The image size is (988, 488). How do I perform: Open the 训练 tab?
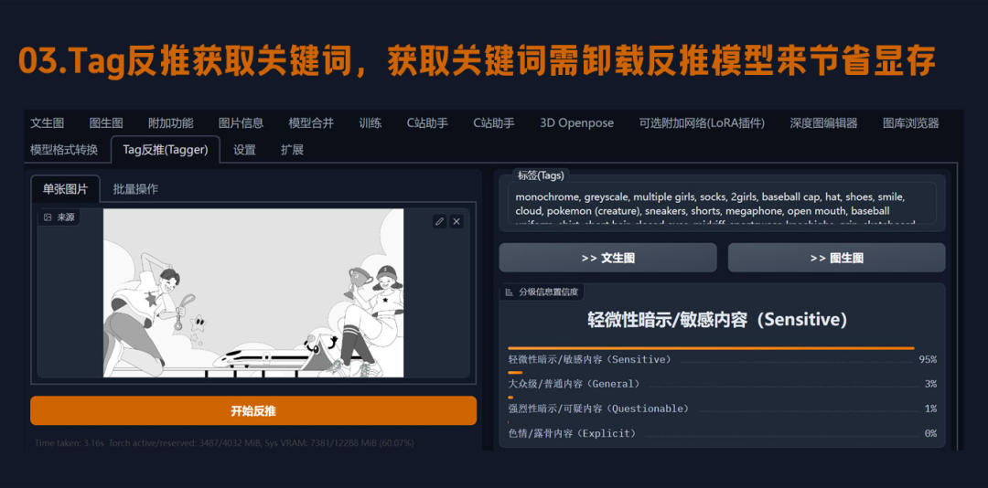370,122
